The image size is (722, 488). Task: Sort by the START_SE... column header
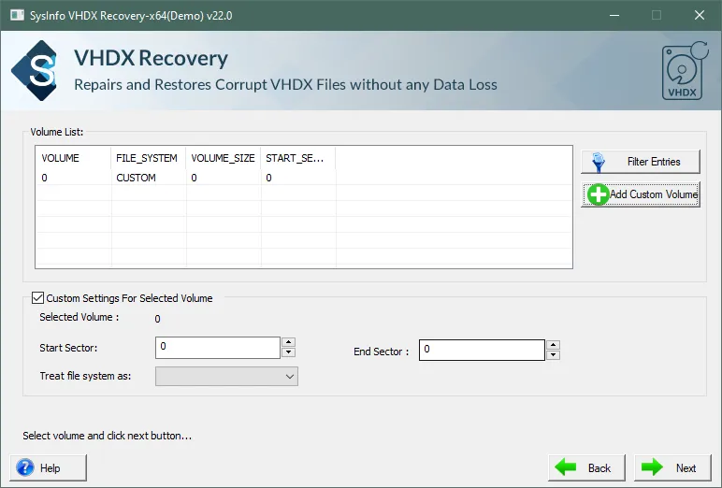[298, 158]
